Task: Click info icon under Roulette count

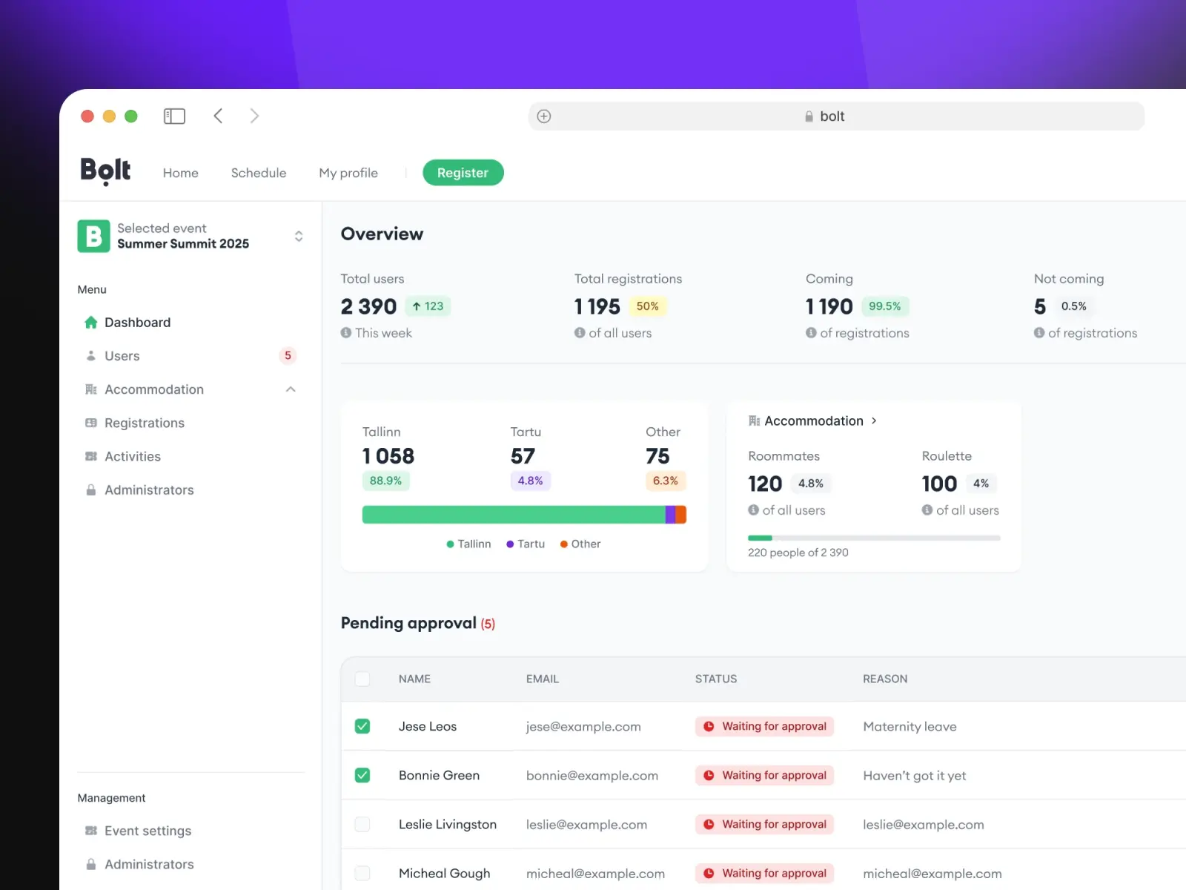Action: 927,510
